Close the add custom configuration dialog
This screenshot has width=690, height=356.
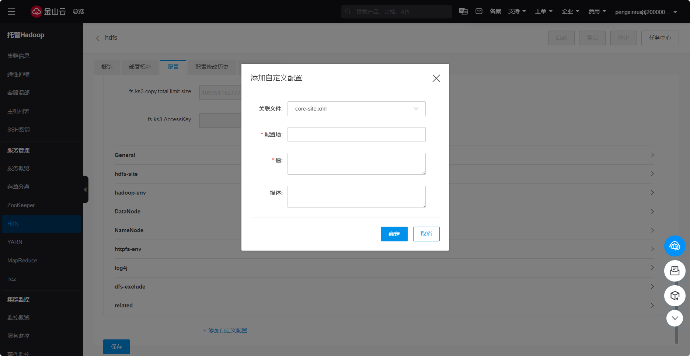tap(436, 78)
